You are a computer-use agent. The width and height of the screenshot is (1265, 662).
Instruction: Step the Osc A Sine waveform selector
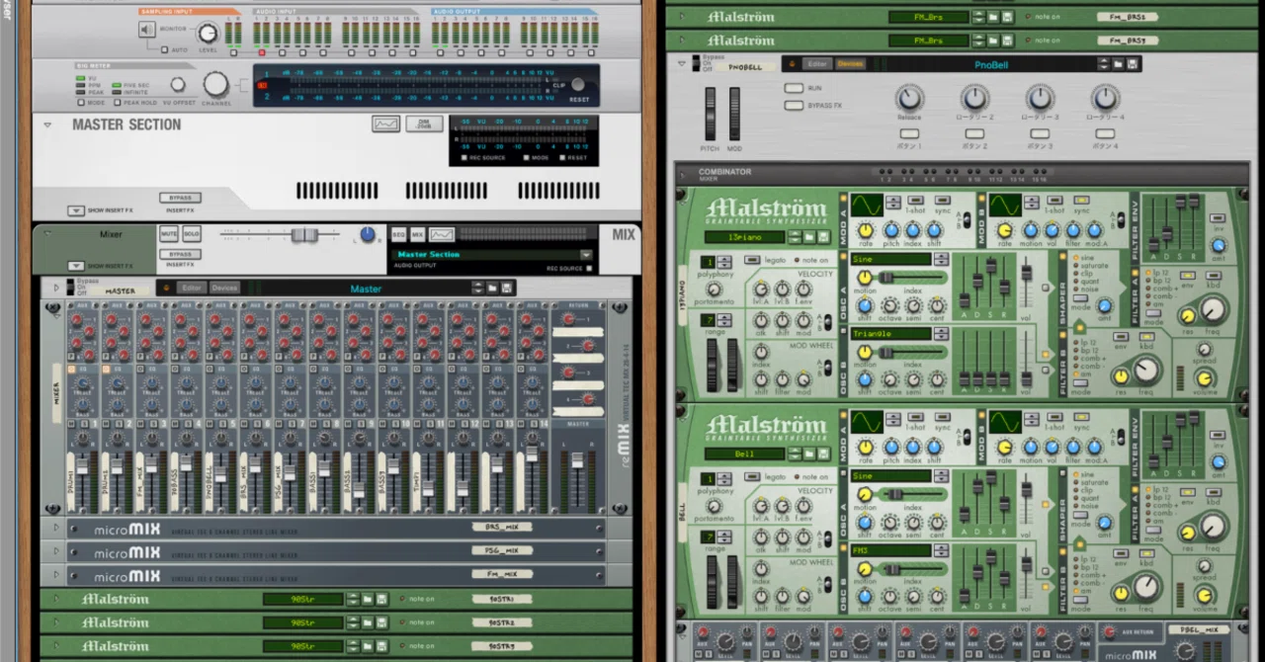942,260
